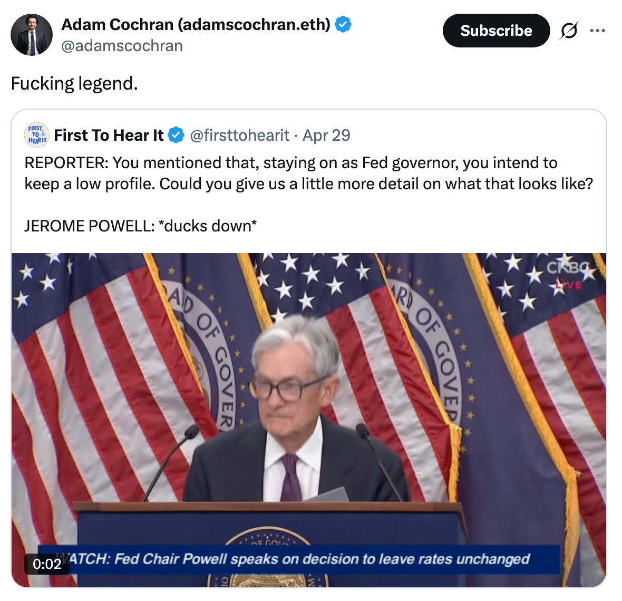Viewport: 622px width, 601px height.
Task: Open the Apr 29 timestamp link
Action: point(326,135)
